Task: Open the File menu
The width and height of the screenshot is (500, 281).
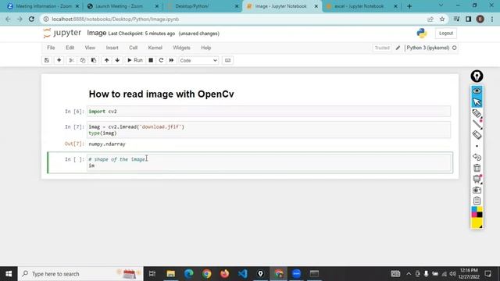Action: click(x=51, y=48)
